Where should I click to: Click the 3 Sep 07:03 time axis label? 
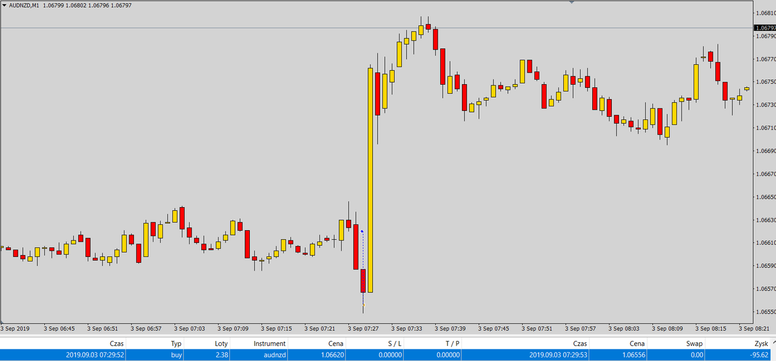190,328
